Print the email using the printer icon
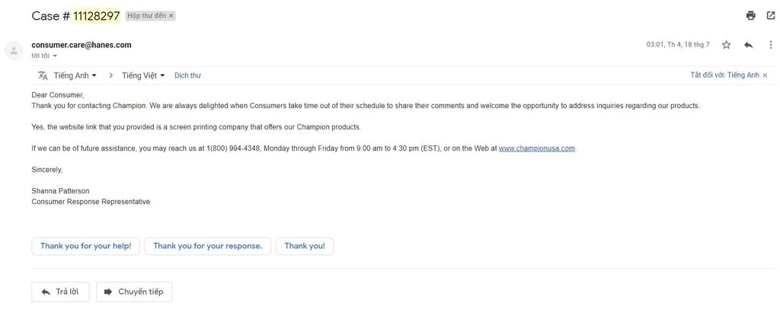This screenshot has width=780, height=322. pos(751,15)
